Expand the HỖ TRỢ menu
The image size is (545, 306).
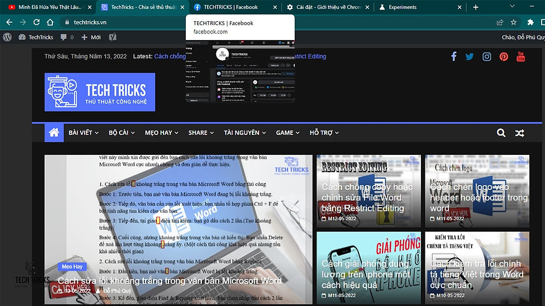(x=324, y=133)
